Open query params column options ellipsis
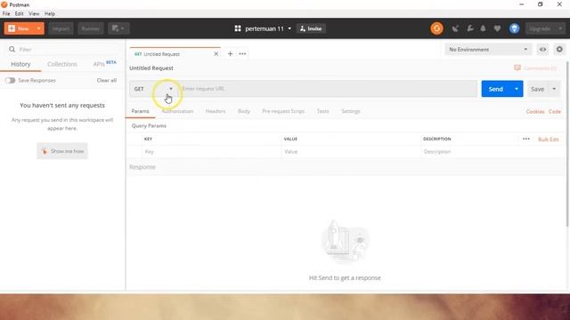Image resolution: width=570 pixels, height=320 pixels. [526, 139]
